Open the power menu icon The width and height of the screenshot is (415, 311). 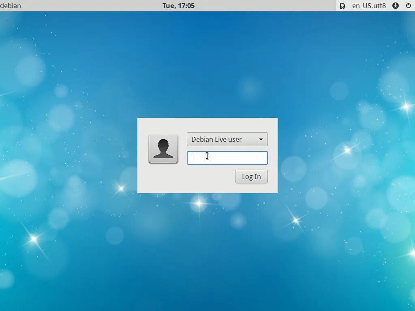tap(409, 6)
